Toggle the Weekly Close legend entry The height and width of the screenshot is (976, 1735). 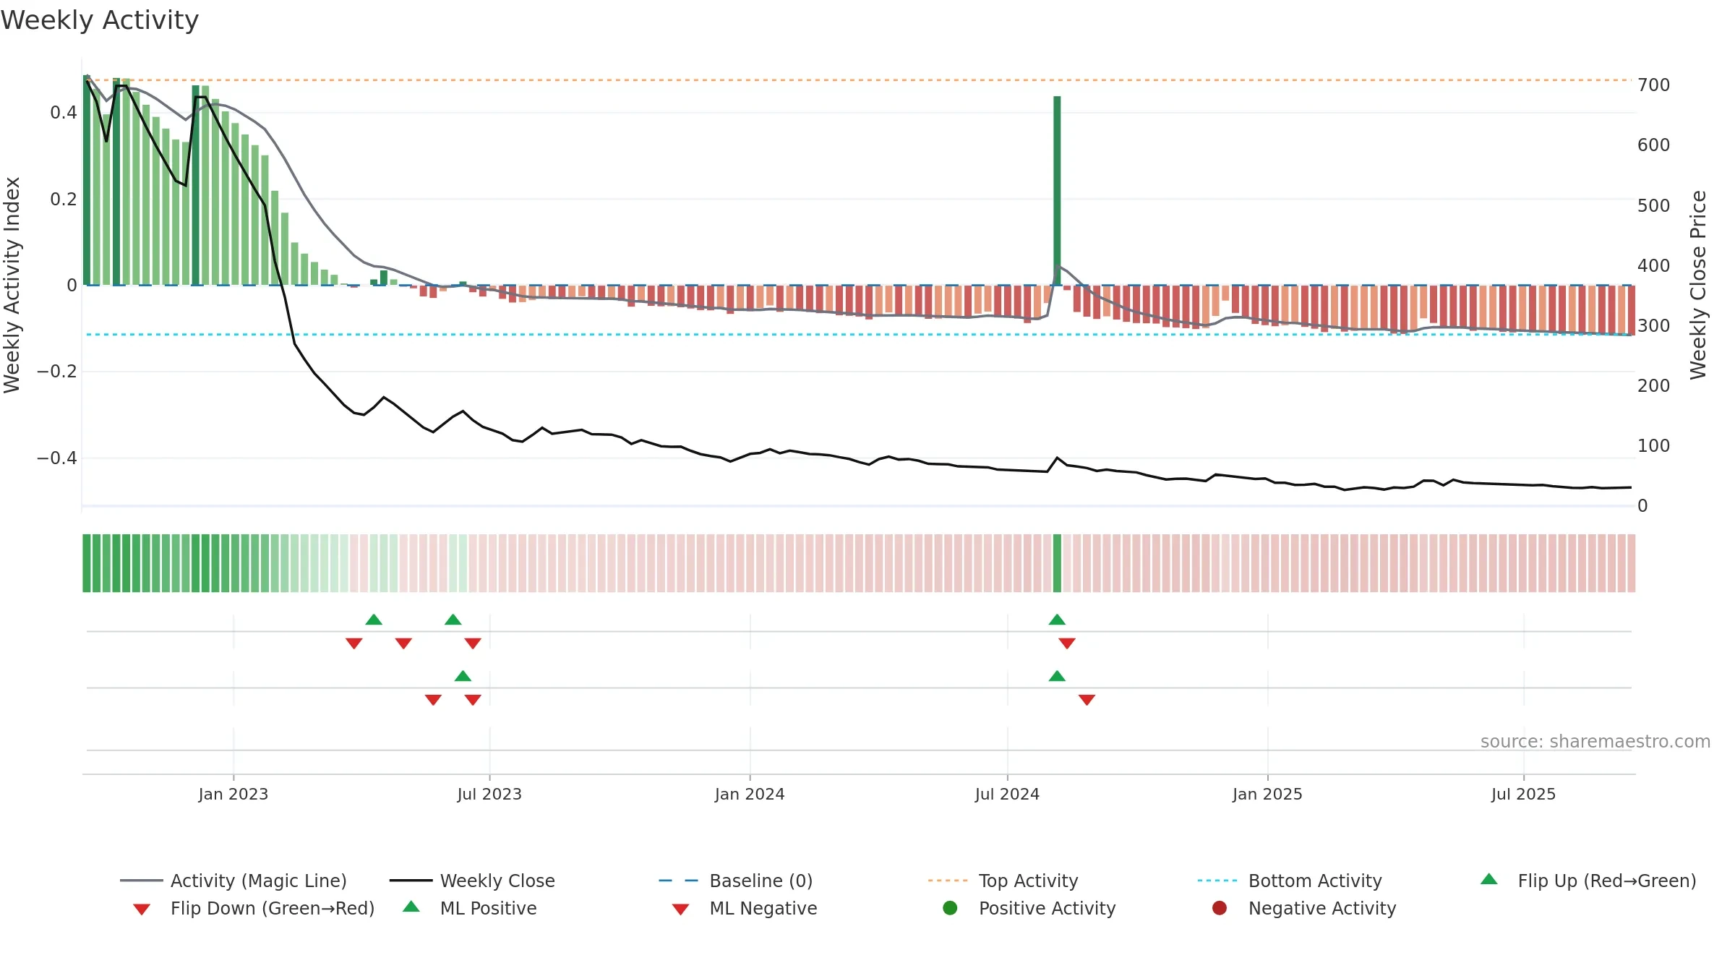point(472,881)
